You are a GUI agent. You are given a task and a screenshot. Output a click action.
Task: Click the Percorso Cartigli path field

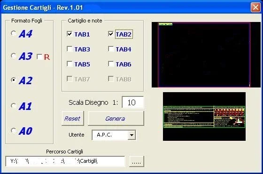click(65, 161)
